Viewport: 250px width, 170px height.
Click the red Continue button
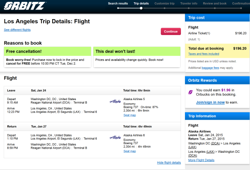(171, 31)
